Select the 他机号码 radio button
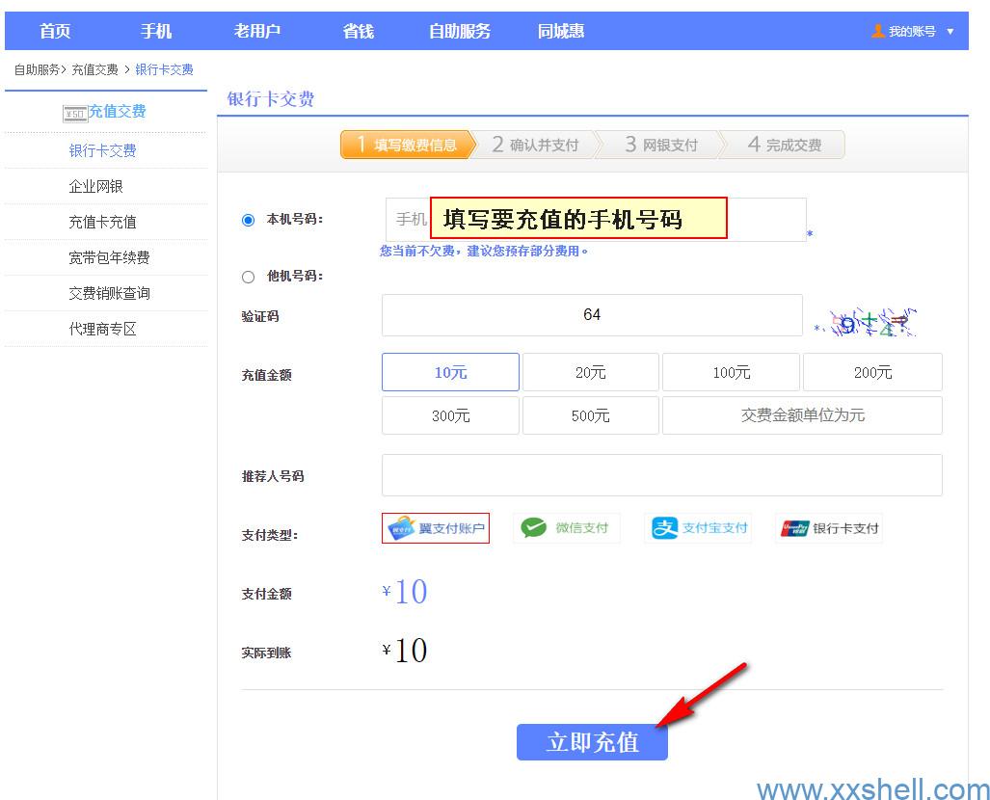Screen dimensions: 990x800 click(249, 278)
